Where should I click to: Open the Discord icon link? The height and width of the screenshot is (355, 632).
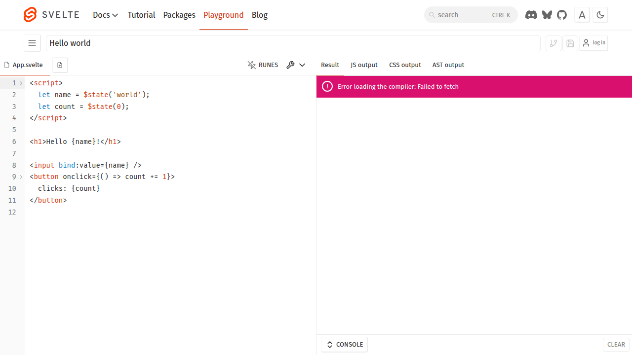pos(531,15)
